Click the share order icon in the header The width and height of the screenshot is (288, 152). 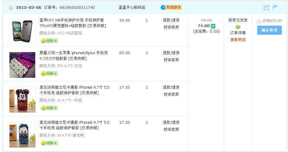point(266,7)
